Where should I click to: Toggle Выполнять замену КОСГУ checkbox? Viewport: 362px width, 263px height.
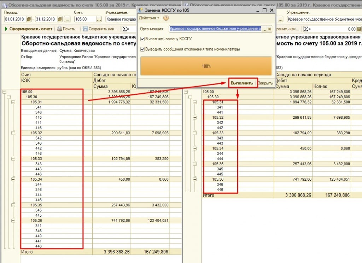click(142, 39)
